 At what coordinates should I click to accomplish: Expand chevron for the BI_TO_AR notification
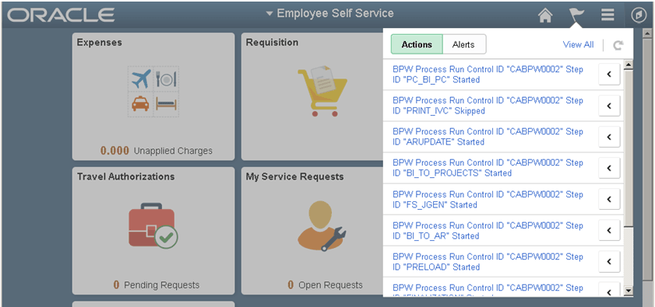pos(609,230)
